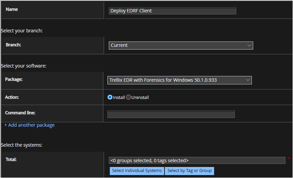Click the Select your software heading text
Screen dimensions: 293x178
(x=23, y=66)
